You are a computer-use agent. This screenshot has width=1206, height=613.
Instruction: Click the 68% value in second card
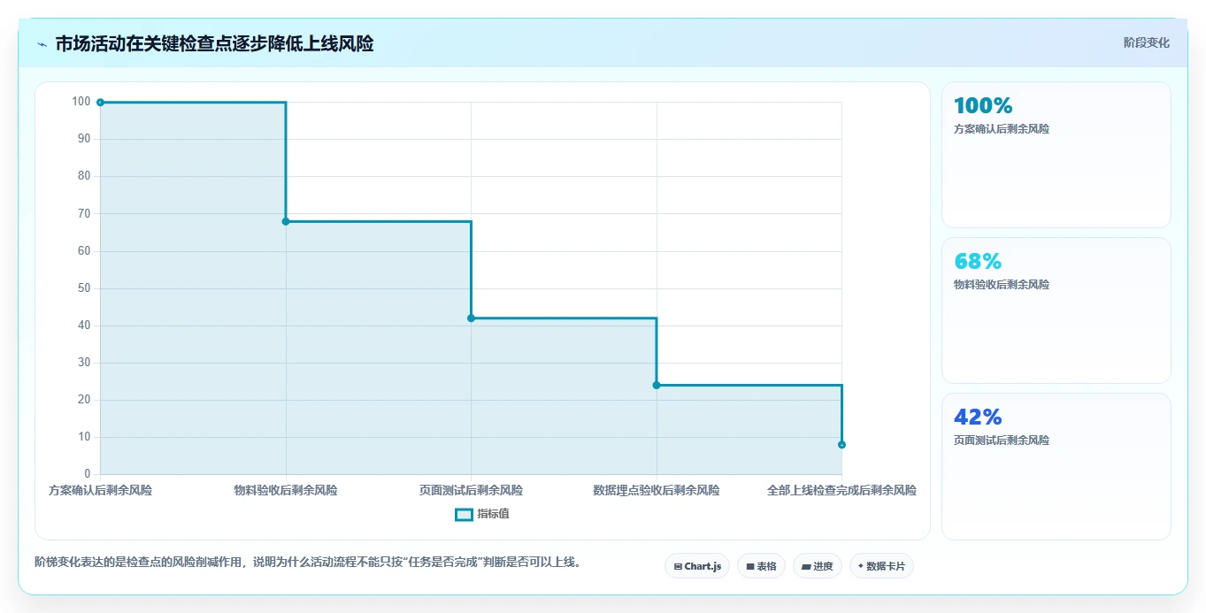(978, 262)
